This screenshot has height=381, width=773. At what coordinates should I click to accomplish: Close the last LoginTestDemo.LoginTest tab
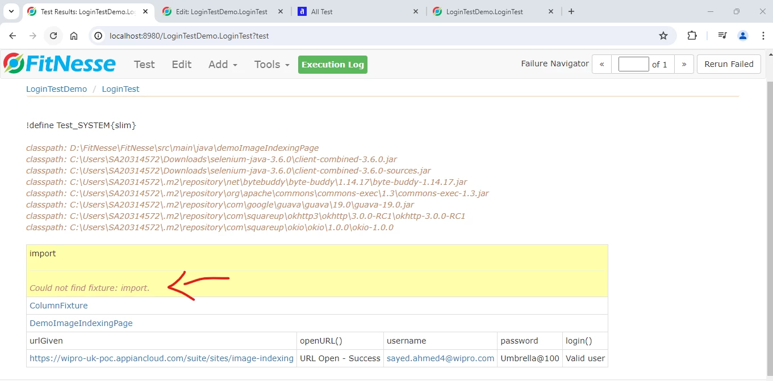(x=550, y=11)
